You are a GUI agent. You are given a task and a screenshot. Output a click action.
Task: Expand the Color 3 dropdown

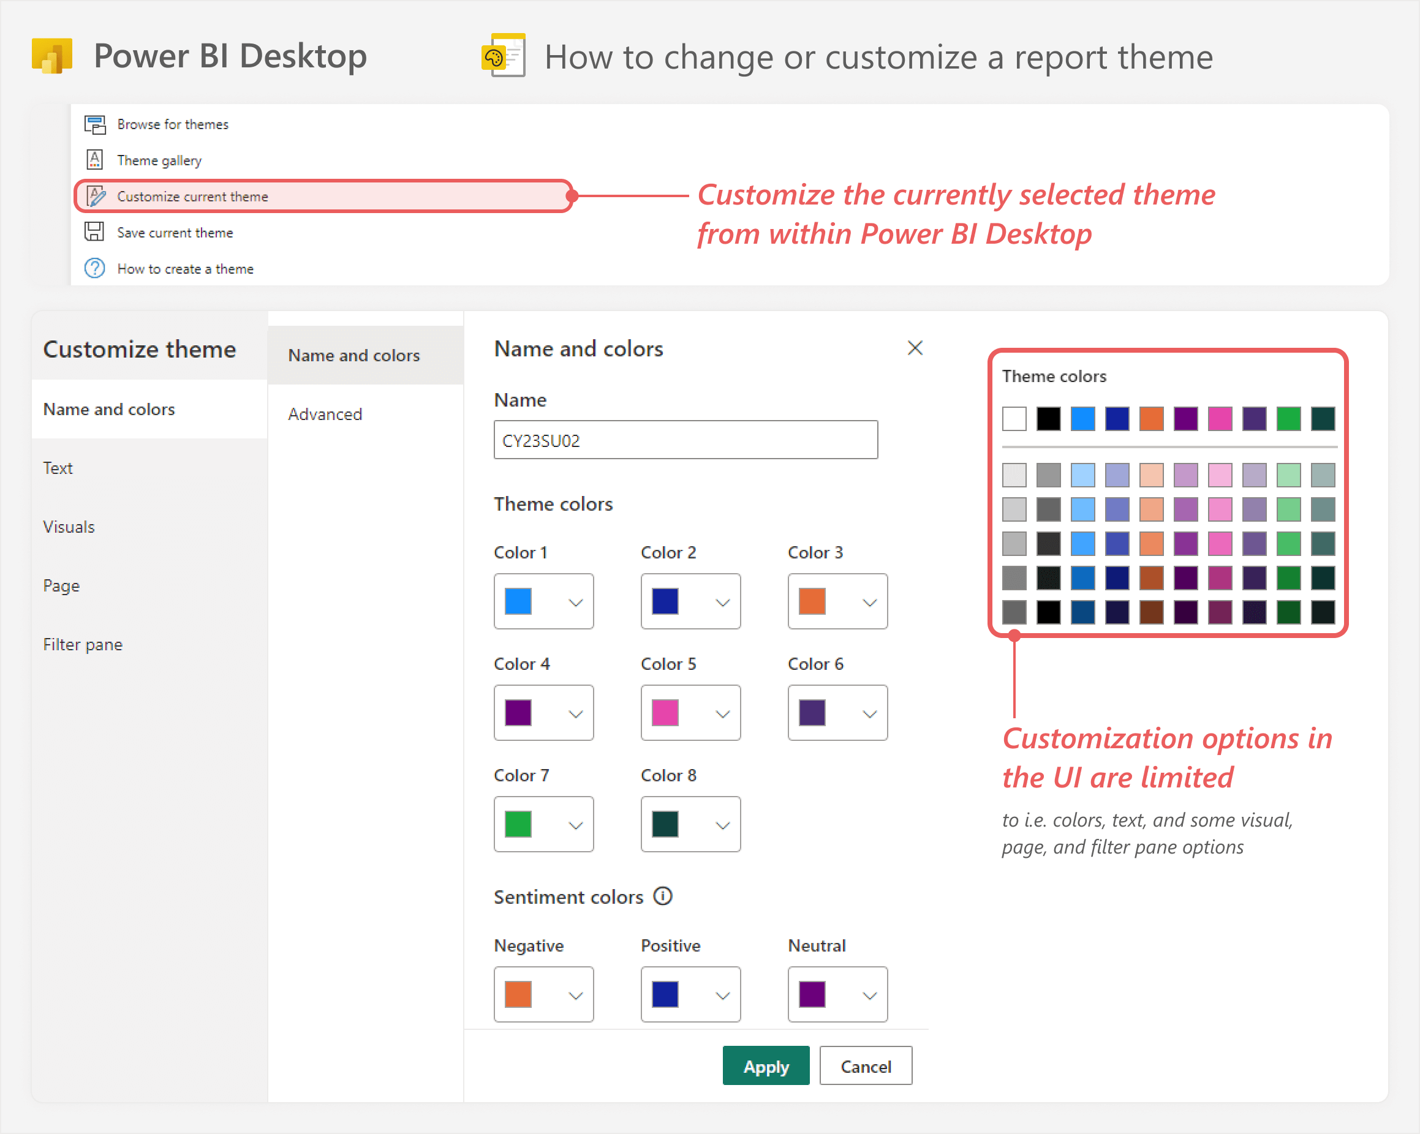click(x=838, y=601)
